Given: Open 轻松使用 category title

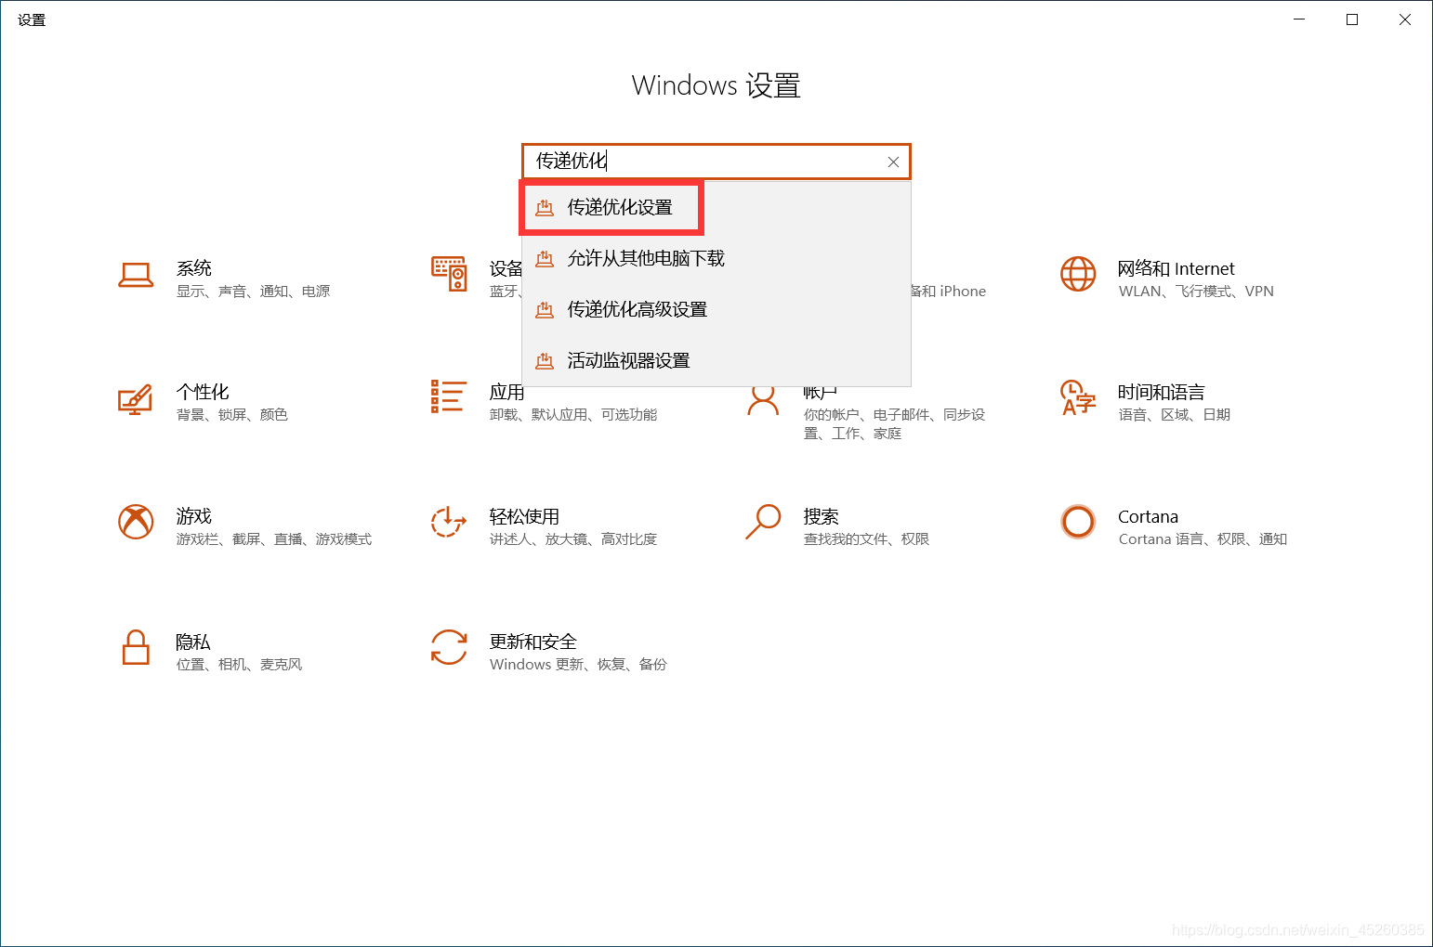Looking at the screenshot, I should click(x=524, y=516).
